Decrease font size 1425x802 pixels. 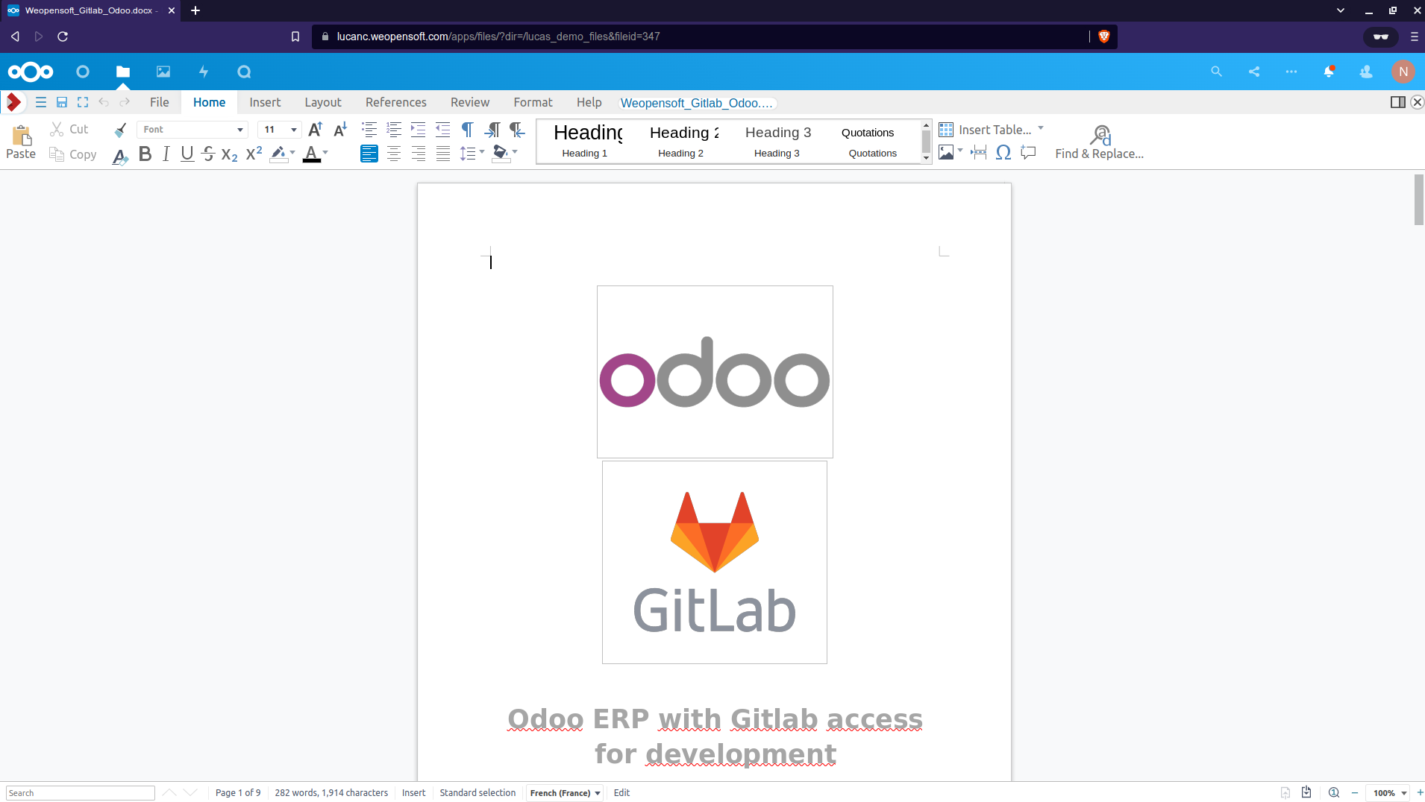tap(340, 130)
